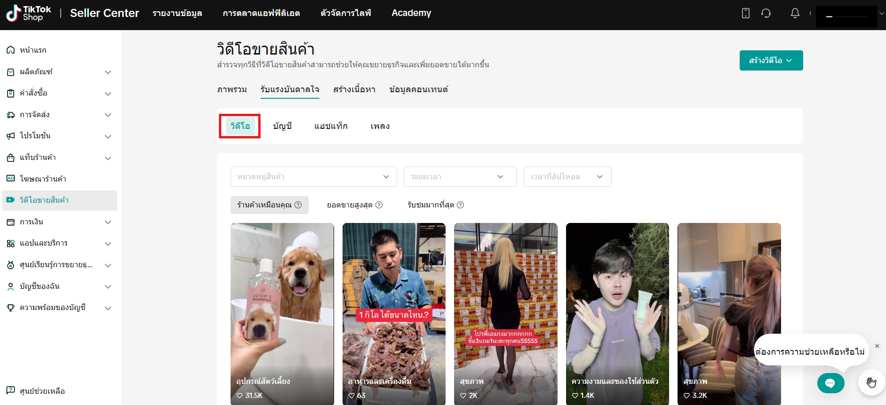Viewport: 886px width, 405px height.
Task: Click the การเงิน wallet icon
Action: pyautogui.click(x=11, y=222)
